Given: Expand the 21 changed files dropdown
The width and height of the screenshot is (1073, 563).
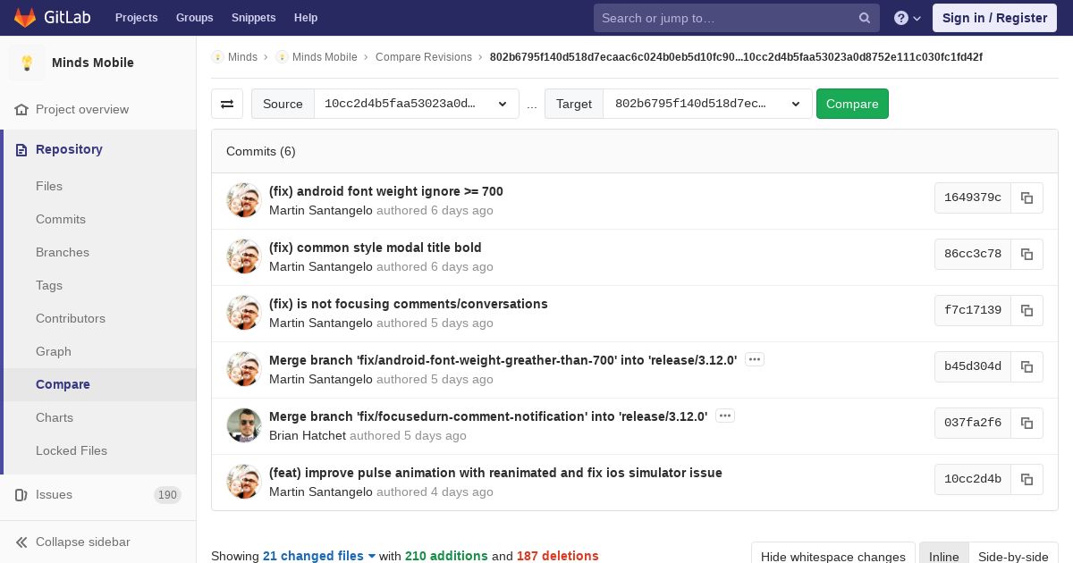Looking at the screenshot, I should click(x=319, y=556).
